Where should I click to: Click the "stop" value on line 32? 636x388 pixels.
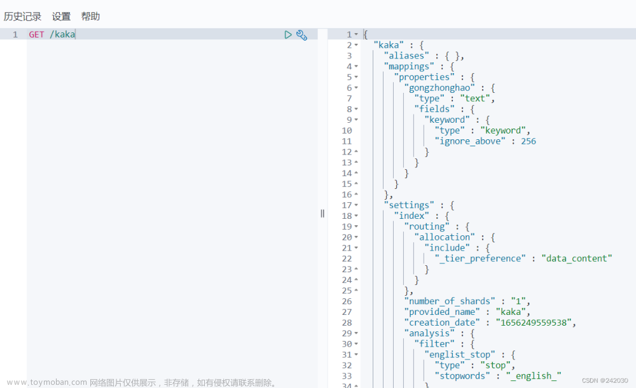tap(495, 365)
